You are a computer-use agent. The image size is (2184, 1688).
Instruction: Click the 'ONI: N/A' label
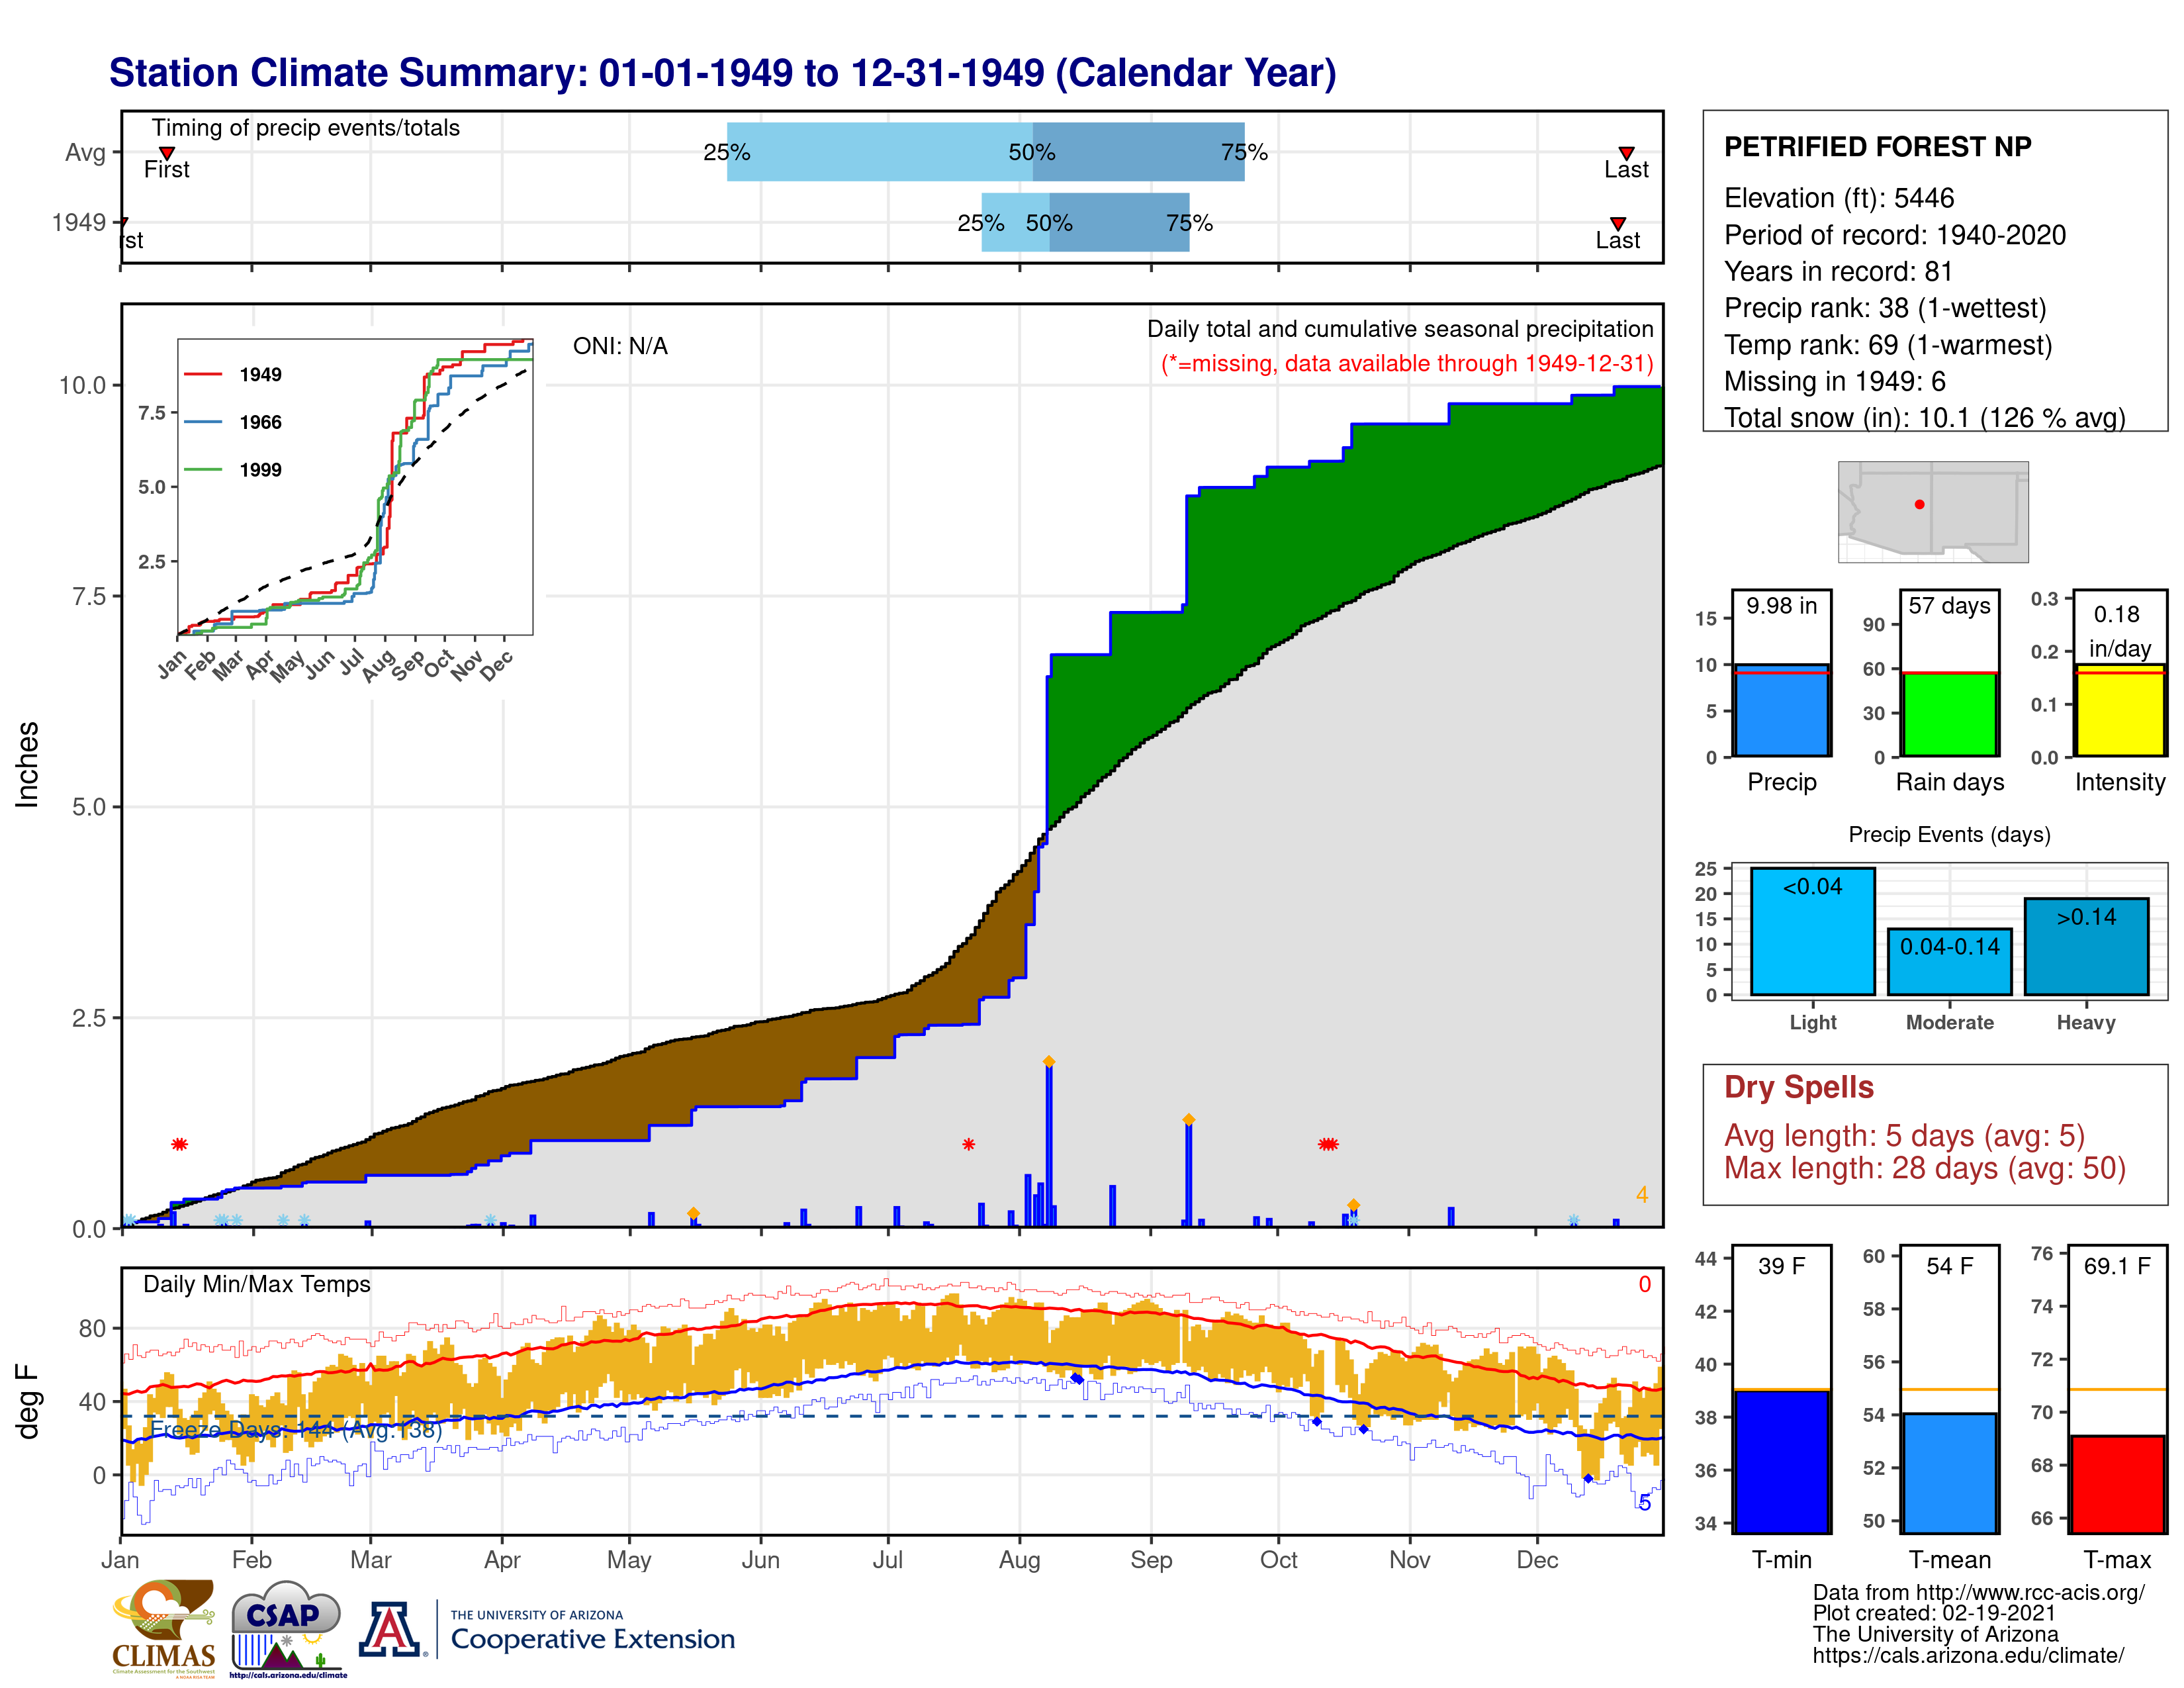[620, 346]
